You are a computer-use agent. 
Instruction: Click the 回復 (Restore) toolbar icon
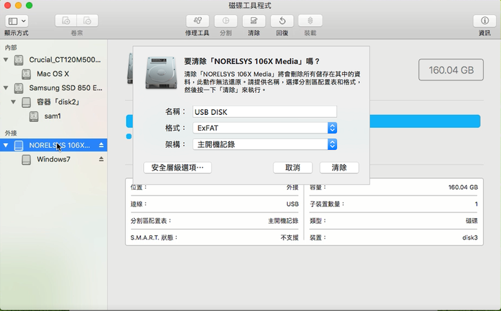tap(282, 21)
